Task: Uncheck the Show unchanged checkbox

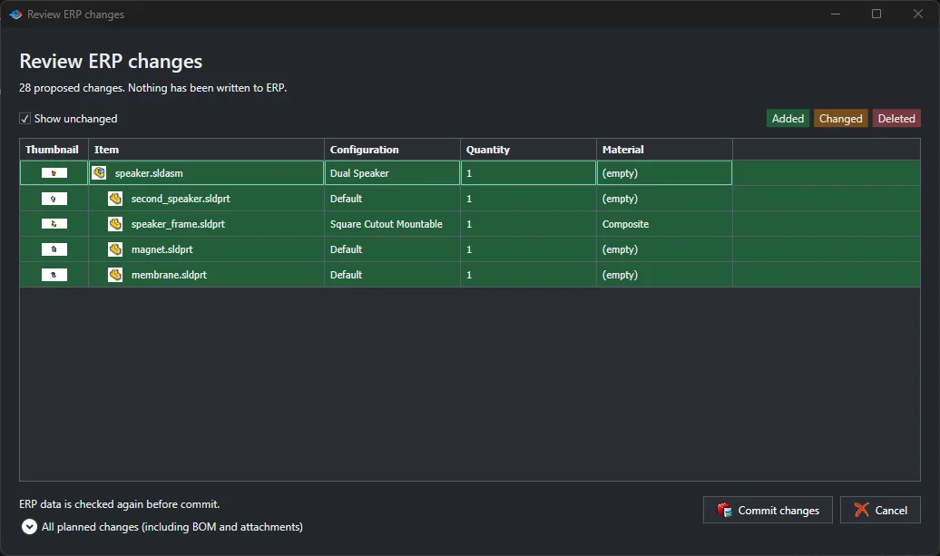Action: (x=24, y=119)
